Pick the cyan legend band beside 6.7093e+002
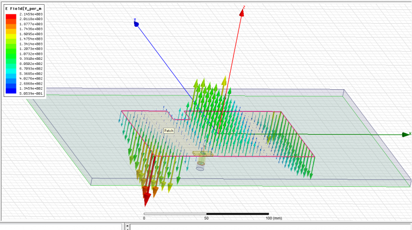The height and width of the screenshot is (230, 412). pos(11,71)
